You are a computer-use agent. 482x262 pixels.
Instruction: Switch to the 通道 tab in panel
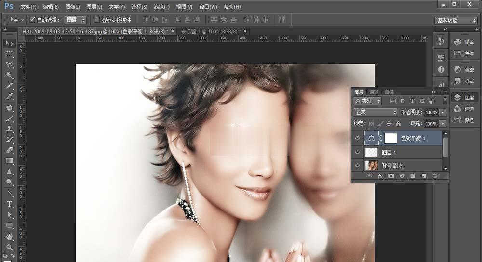[x=374, y=92]
